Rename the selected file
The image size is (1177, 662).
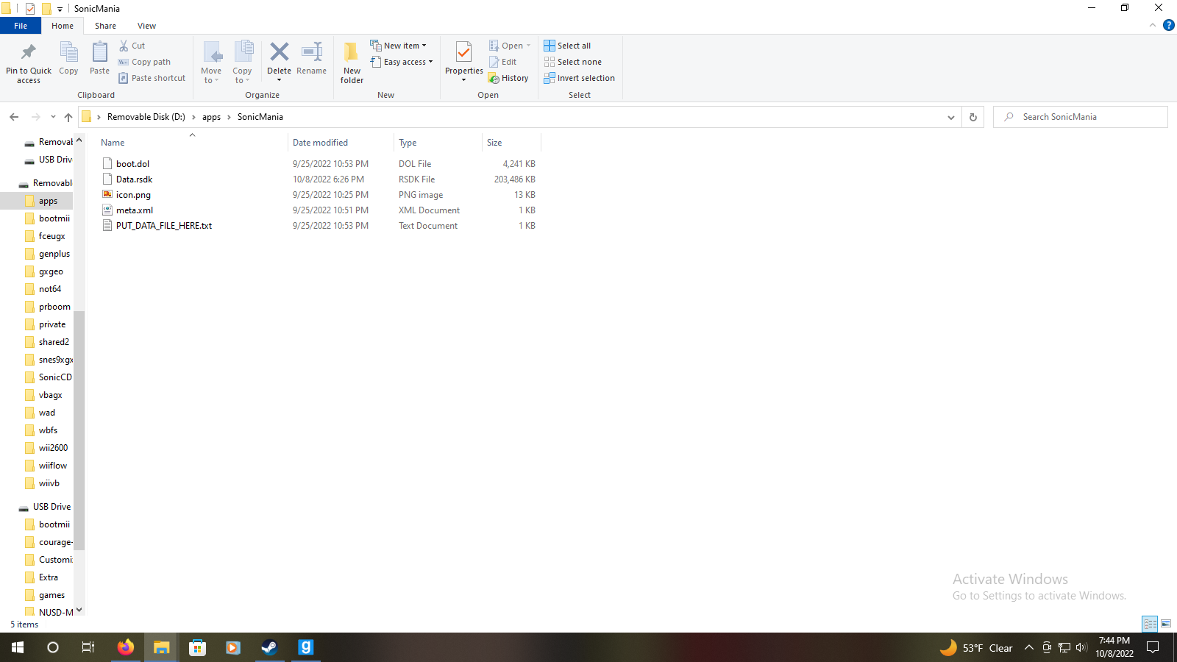[312, 59]
